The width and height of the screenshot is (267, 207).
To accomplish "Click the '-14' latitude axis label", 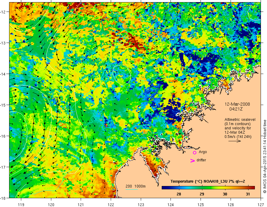I will tap(3, 74).
